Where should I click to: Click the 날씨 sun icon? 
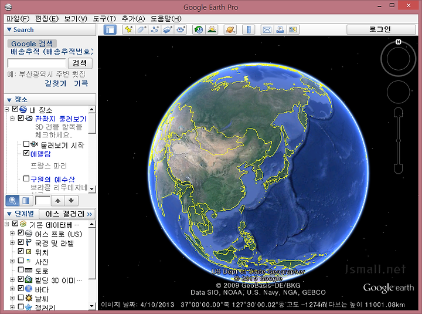(x=29, y=298)
